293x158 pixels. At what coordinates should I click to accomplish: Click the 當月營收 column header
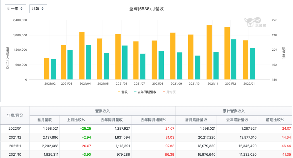(44, 120)
